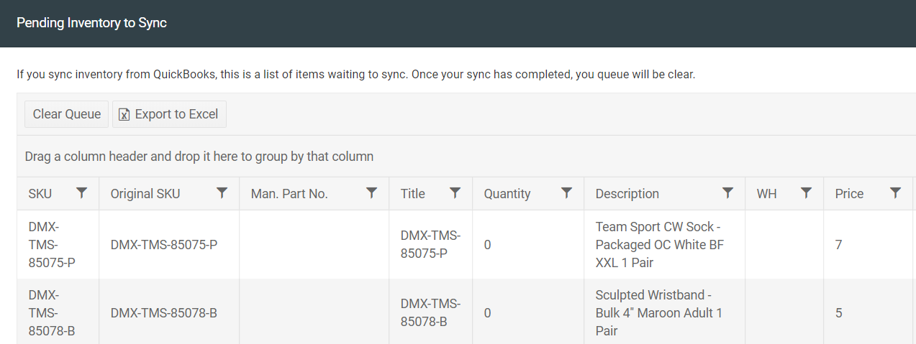
Task: Select the Sculpted Wristband description cell
Action: [x=664, y=313]
